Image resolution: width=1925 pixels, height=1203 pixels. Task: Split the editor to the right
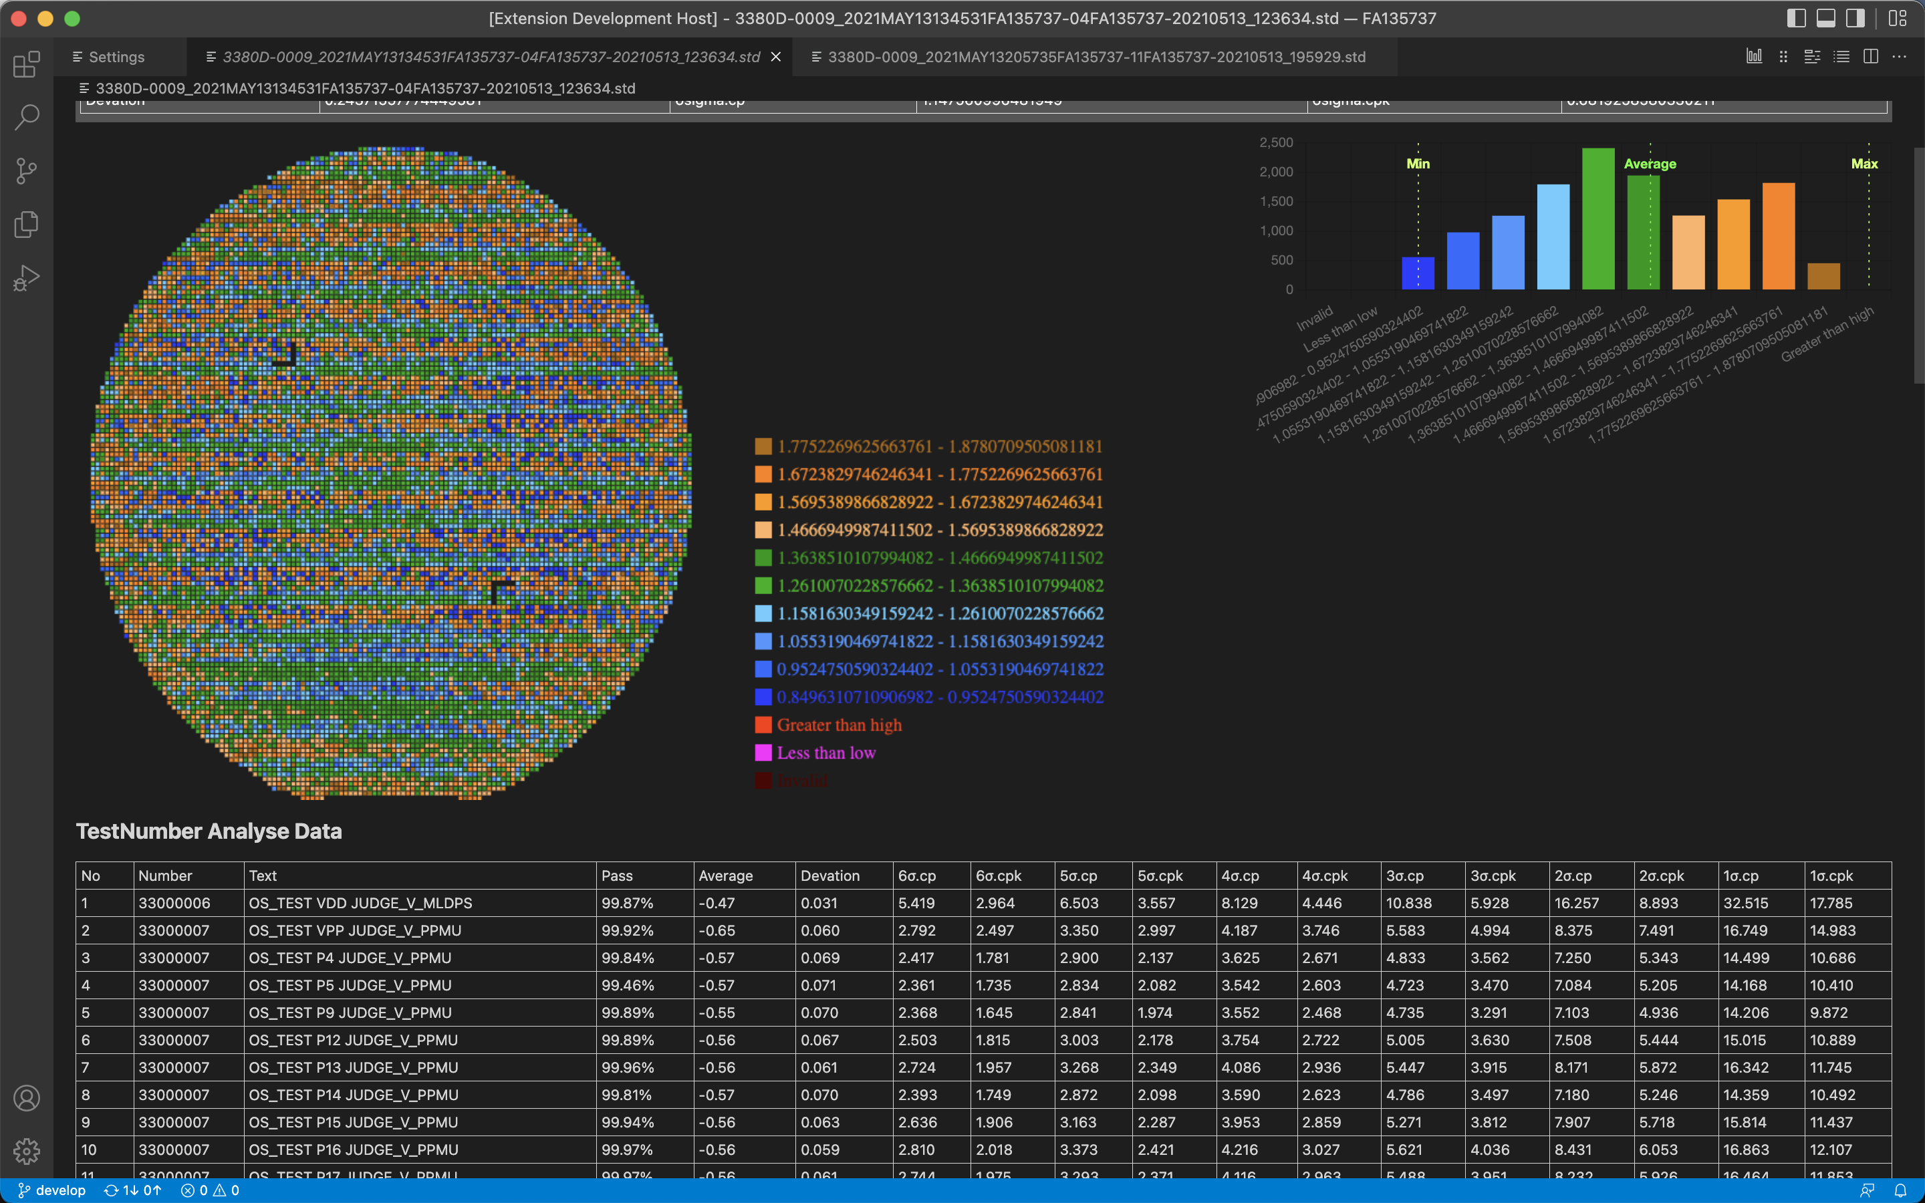click(1871, 57)
